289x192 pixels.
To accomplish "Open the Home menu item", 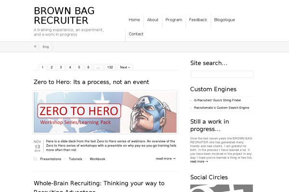I will [x=134, y=20].
